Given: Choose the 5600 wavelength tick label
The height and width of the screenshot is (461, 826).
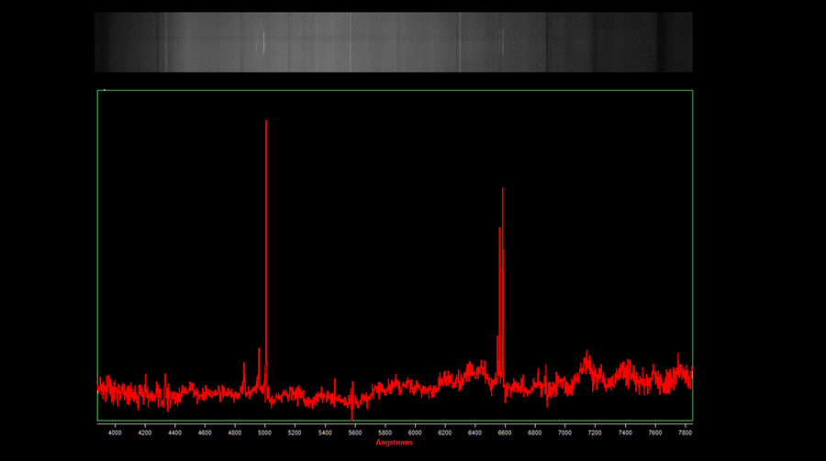Looking at the screenshot, I should 354,432.
